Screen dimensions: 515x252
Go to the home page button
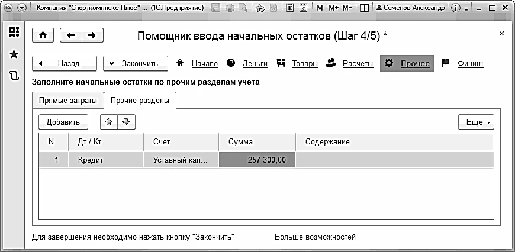42,35
